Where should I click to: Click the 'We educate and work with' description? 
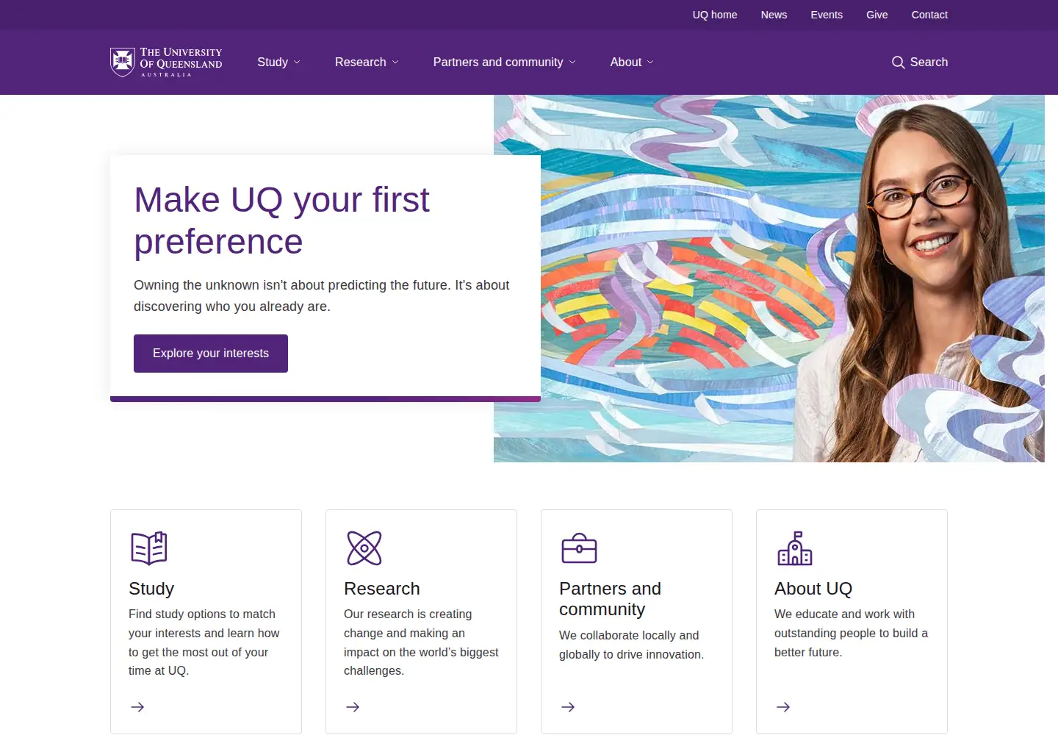[x=851, y=633]
